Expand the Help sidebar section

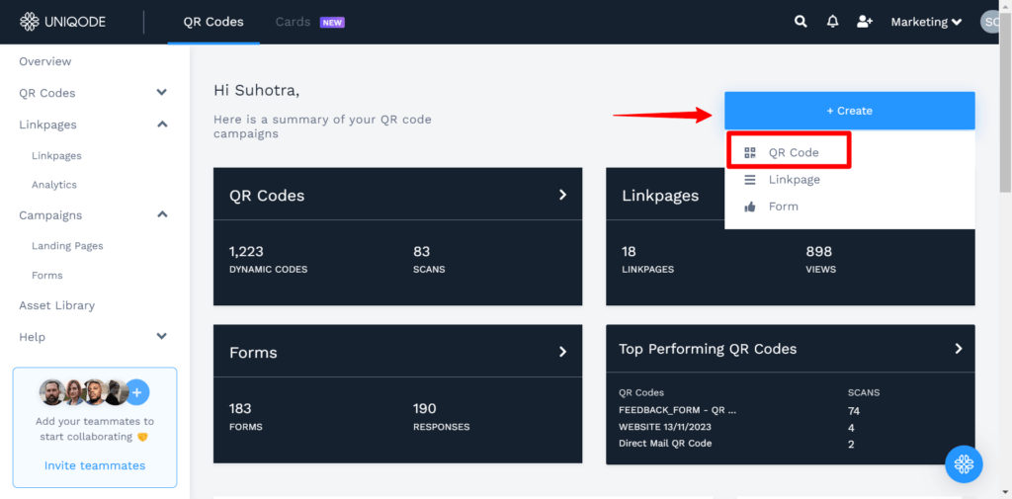(x=162, y=337)
